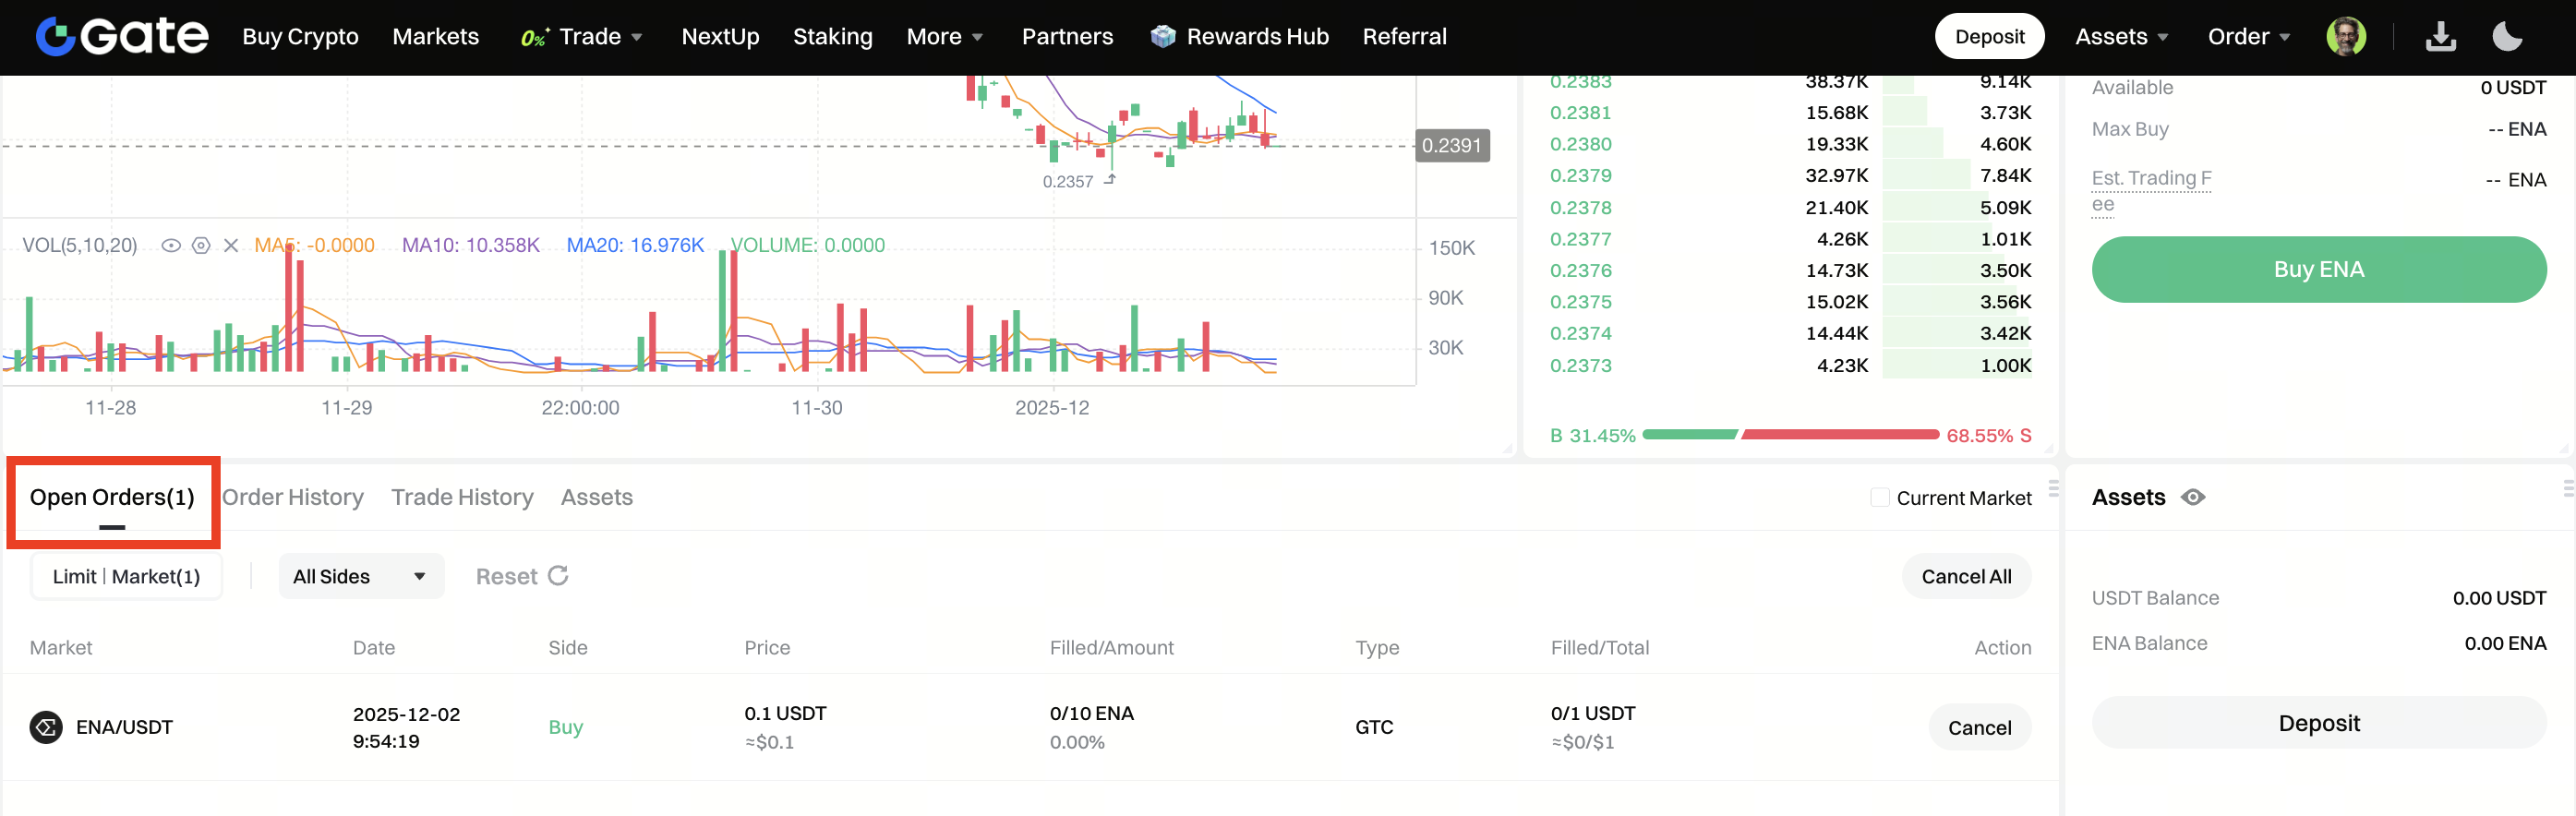Open the user profile avatar
This screenshot has width=2576, height=816.
coord(2345,37)
